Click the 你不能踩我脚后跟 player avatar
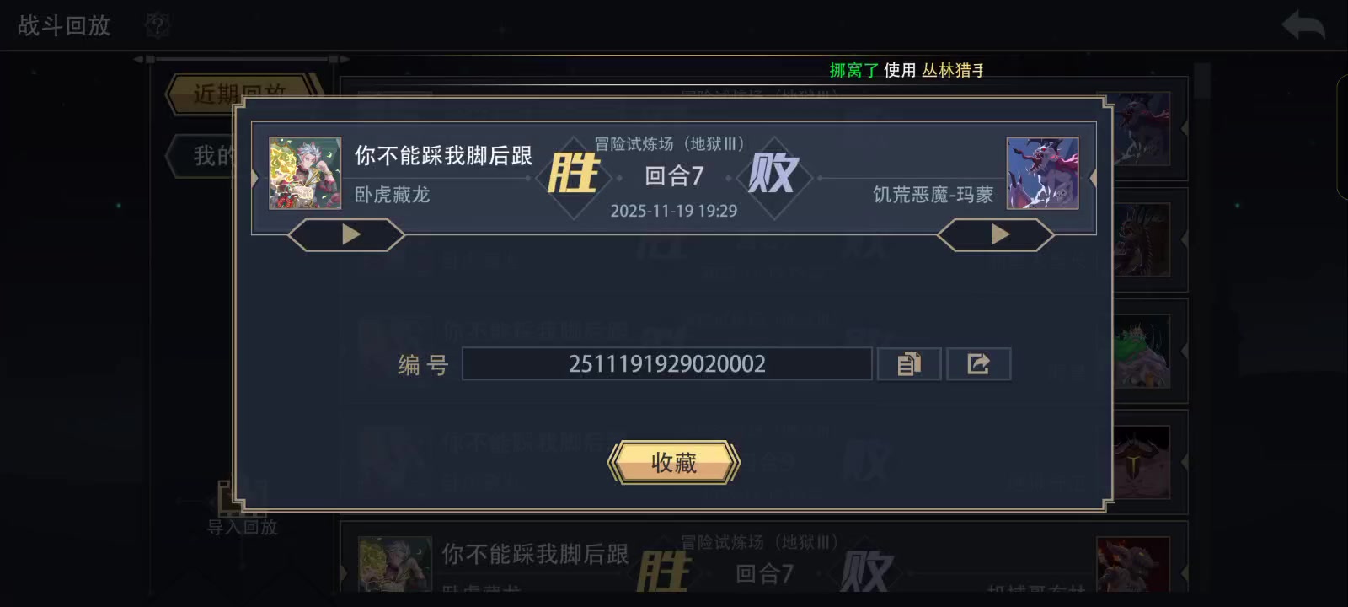1348x607 pixels. (x=305, y=174)
